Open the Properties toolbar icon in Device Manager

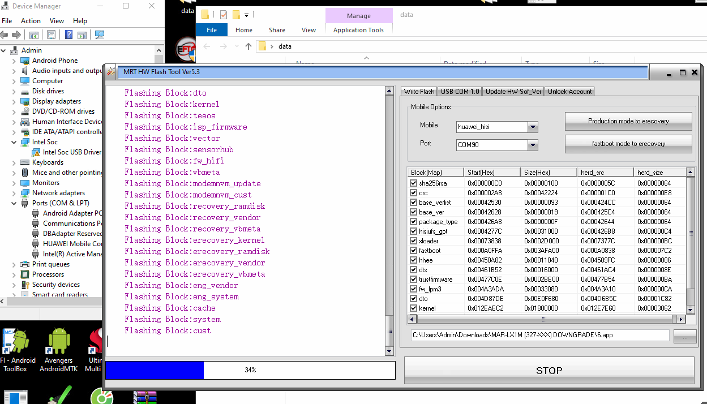52,35
